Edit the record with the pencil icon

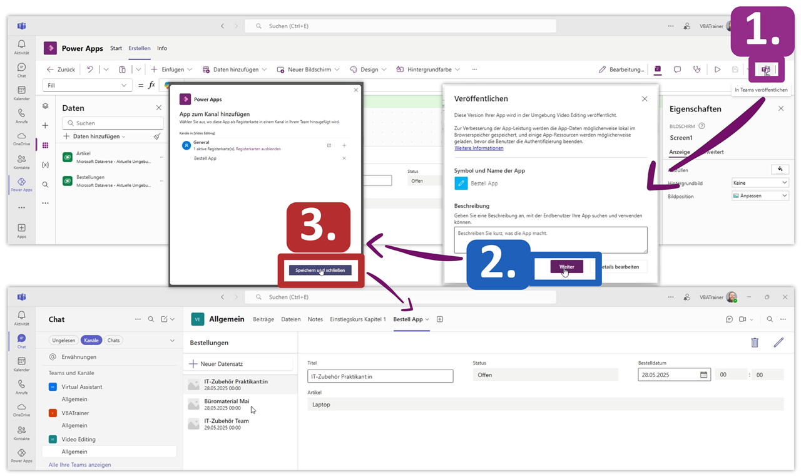pos(778,343)
